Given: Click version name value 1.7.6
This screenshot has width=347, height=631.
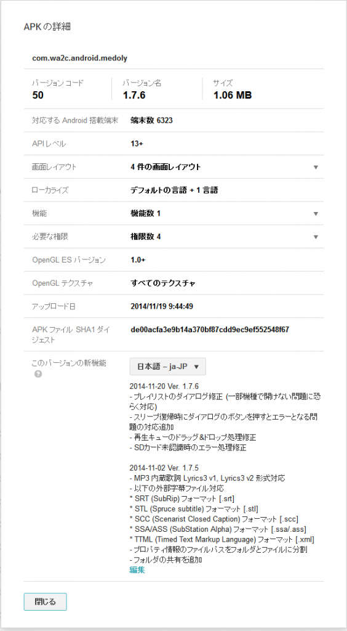Looking at the screenshot, I should point(134,96).
